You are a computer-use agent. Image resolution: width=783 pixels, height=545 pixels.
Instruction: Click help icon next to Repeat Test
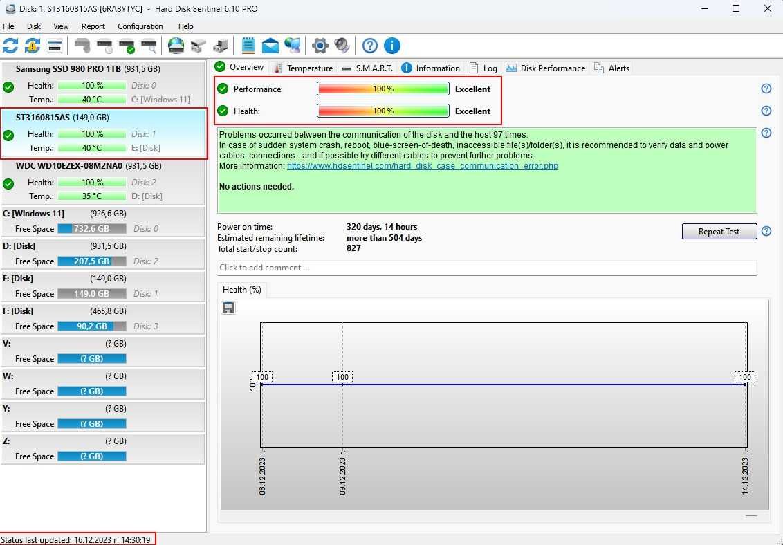click(766, 231)
